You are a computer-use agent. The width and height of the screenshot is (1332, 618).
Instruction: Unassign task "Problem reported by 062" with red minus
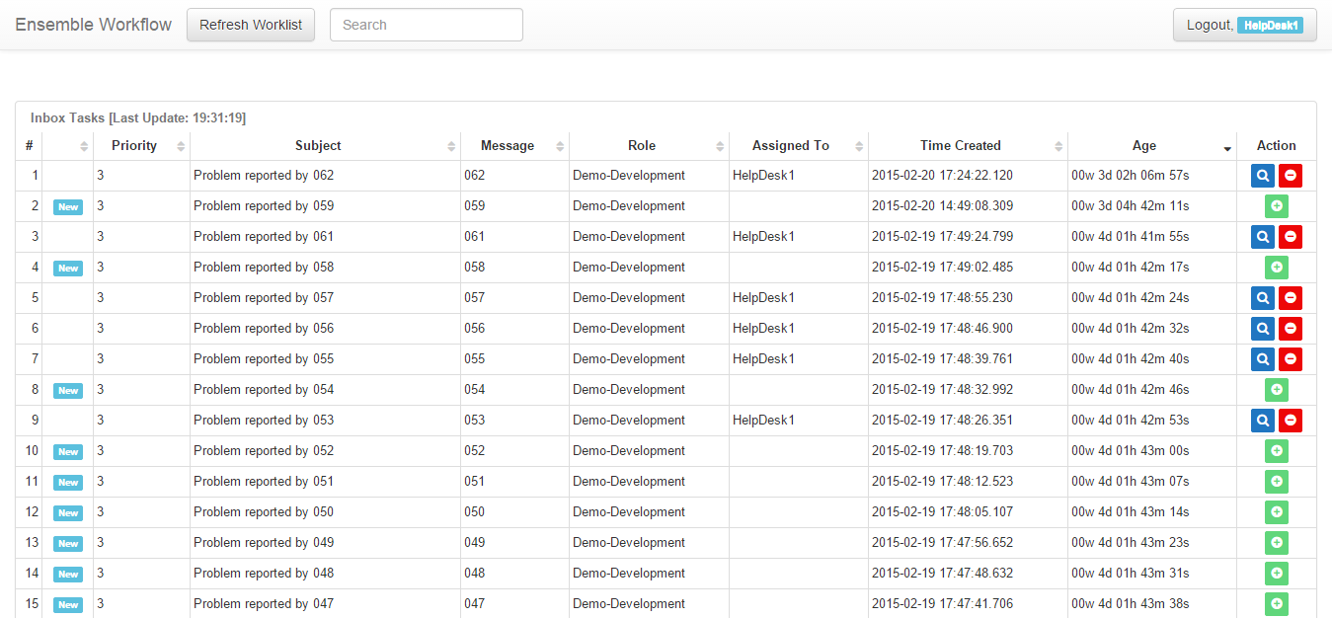point(1290,175)
